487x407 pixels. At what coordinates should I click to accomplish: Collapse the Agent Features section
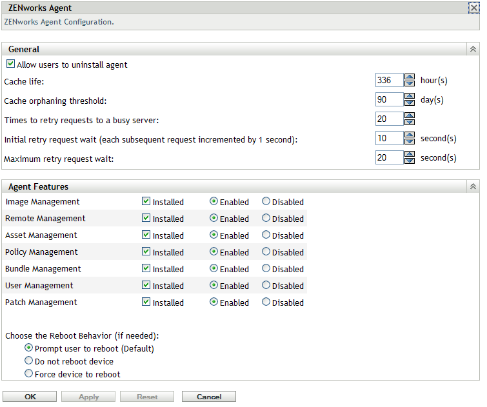point(472,187)
